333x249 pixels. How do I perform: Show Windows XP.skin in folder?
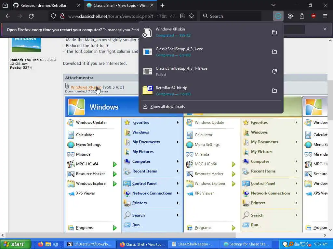(274, 32)
